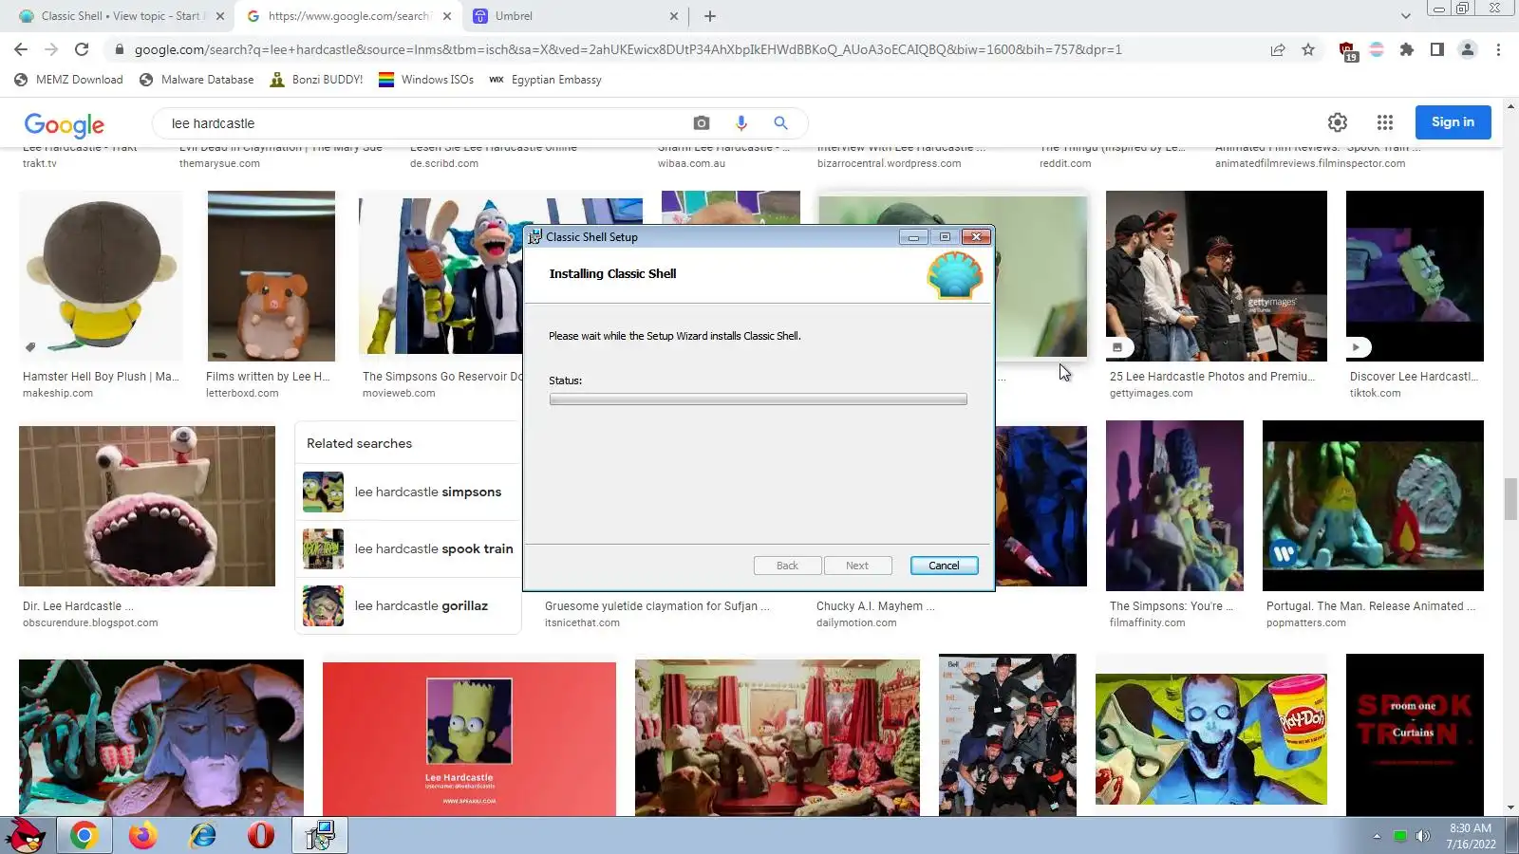Cancel the Classic Shell installation
The height and width of the screenshot is (854, 1519).
pos(944,566)
